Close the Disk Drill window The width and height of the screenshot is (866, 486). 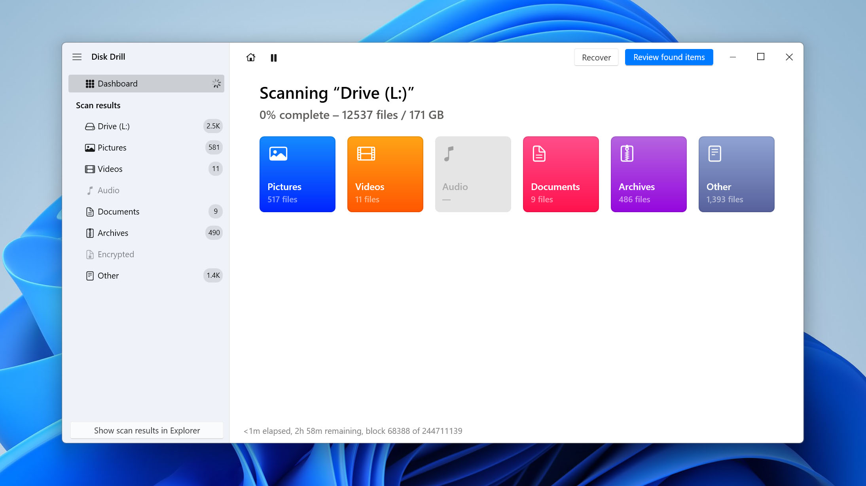(789, 57)
